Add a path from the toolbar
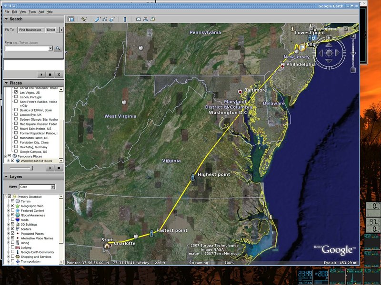Image resolution: width=381 pixels, height=285 pixels. [105, 19]
